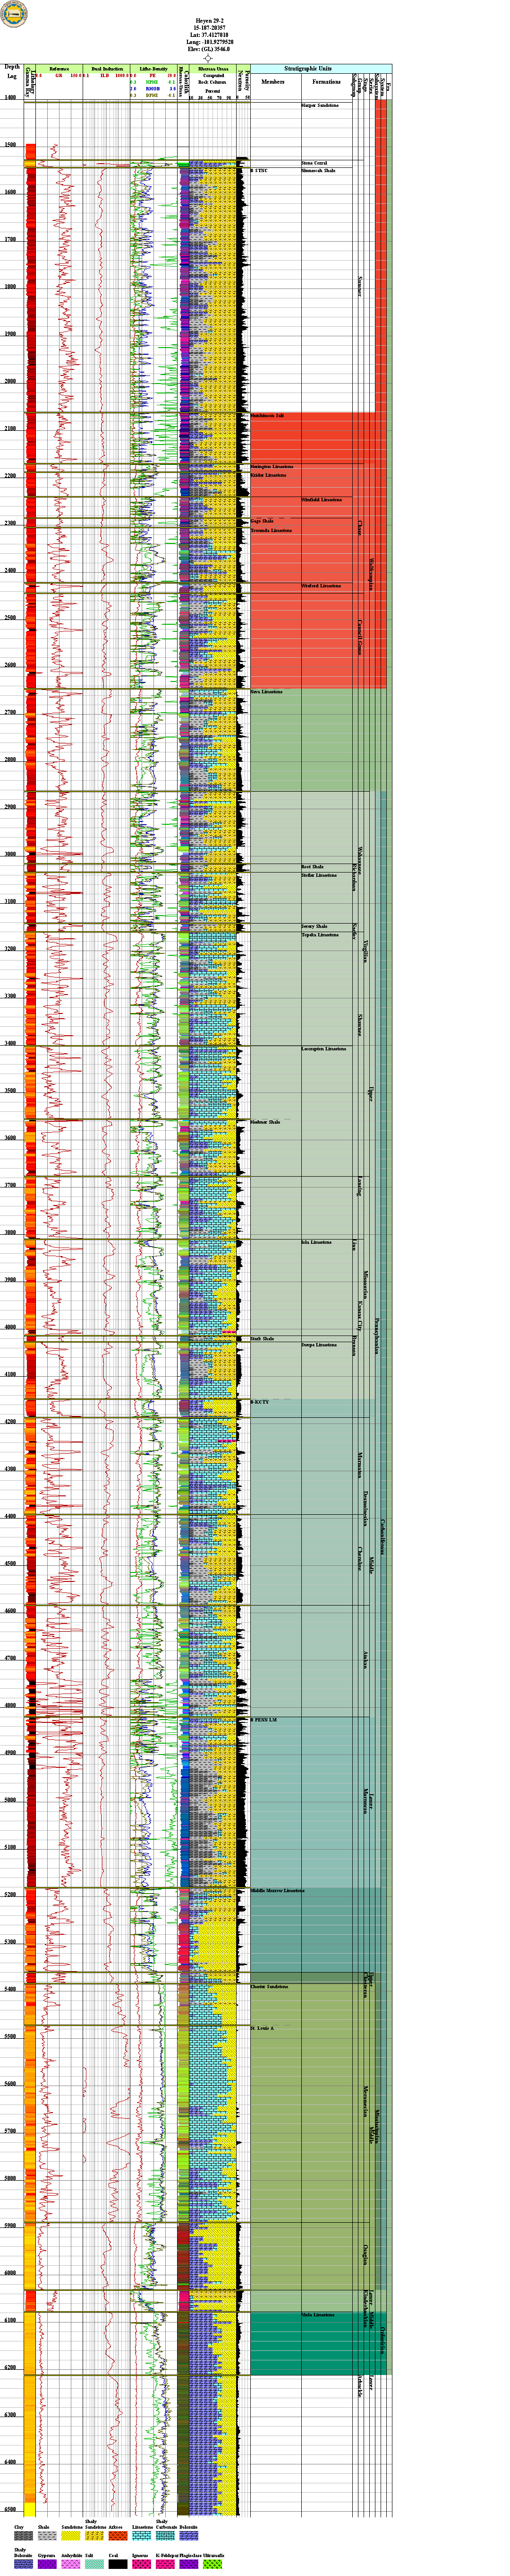Click the K-Feldspar legend pattern
This screenshot has height=2576, width=510.
(166, 2564)
